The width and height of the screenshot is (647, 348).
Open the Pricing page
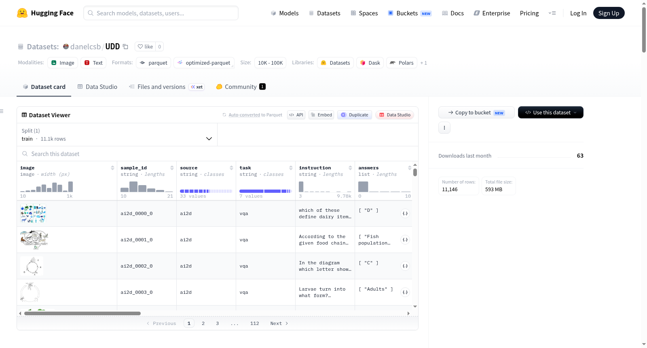(529, 13)
